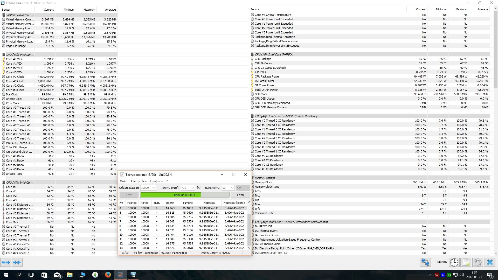Open network status tray icon
The height and width of the screenshot is (280, 498).
pos(456,275)
